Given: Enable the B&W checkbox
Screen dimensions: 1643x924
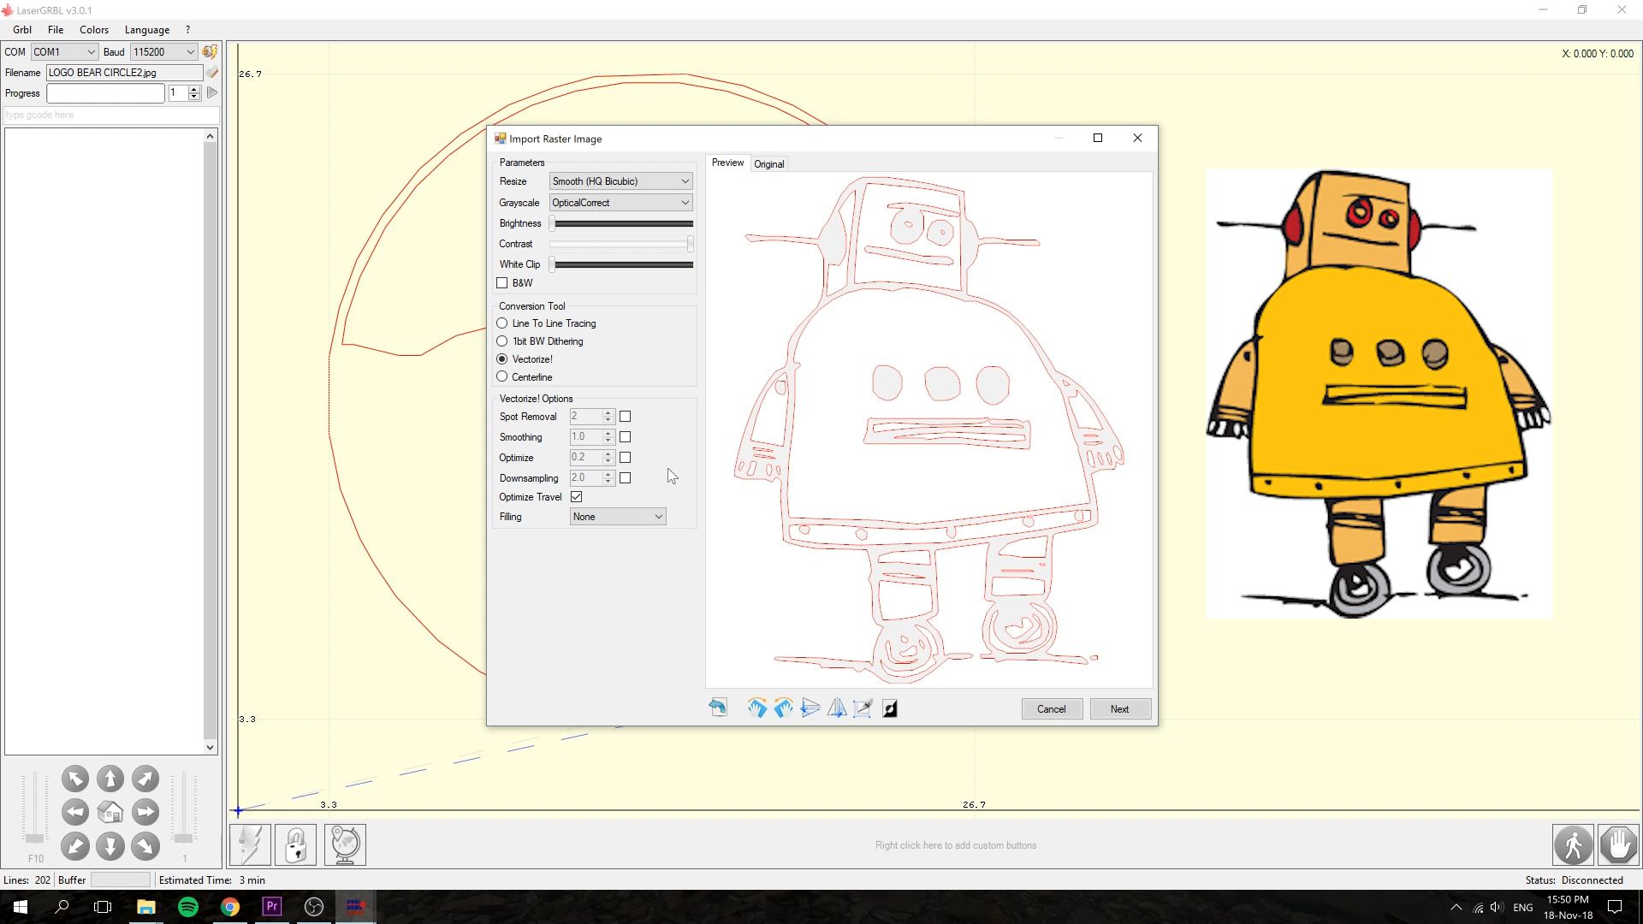Looking at the screenshot, I should [x=502, y=283].
